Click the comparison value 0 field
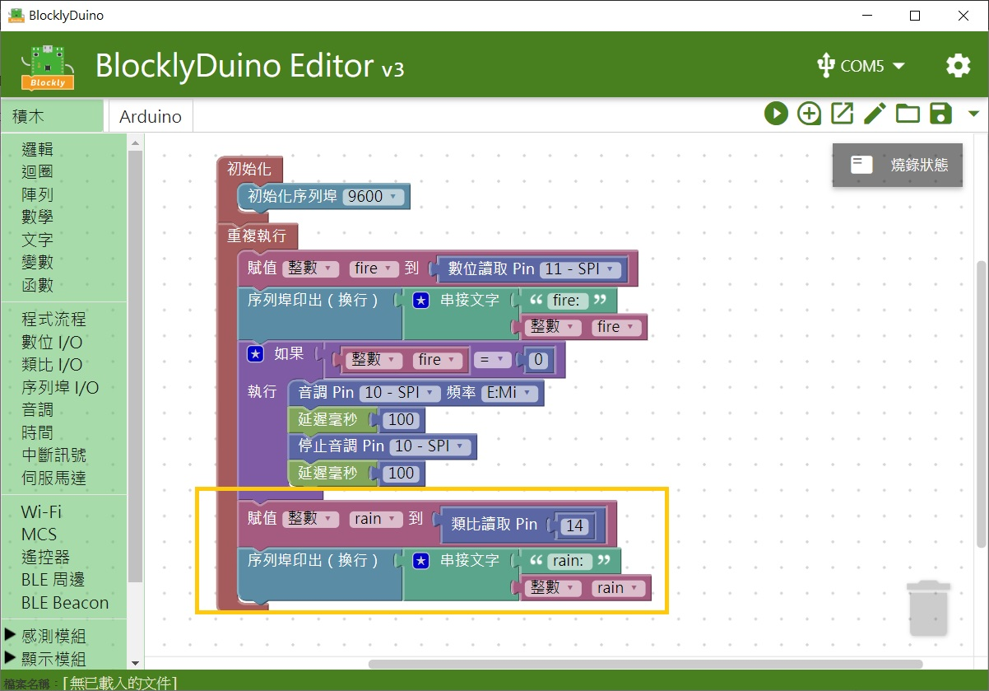 (539, 360)
